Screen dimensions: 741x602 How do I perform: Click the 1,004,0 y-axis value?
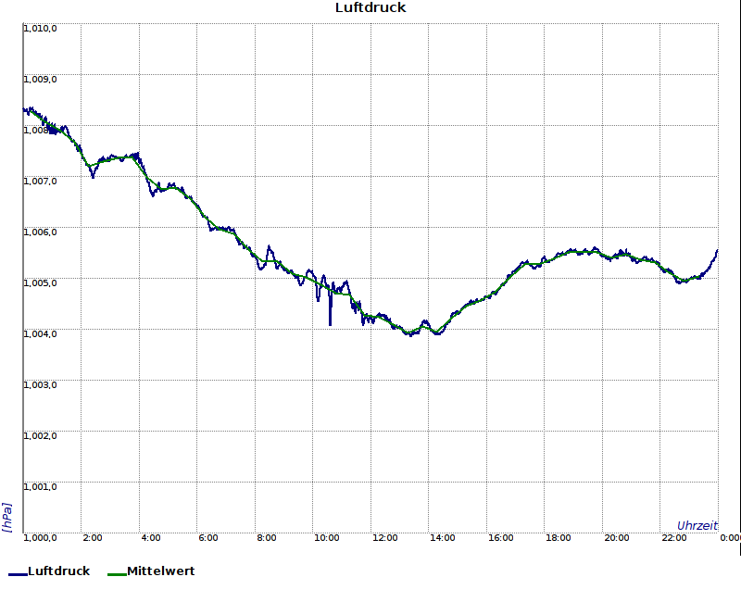click(x=40, y=334)
